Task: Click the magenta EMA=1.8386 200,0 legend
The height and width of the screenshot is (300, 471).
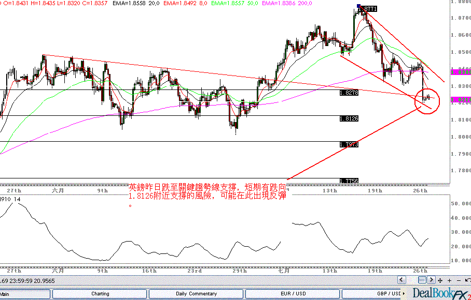Action: click(287, 3)
